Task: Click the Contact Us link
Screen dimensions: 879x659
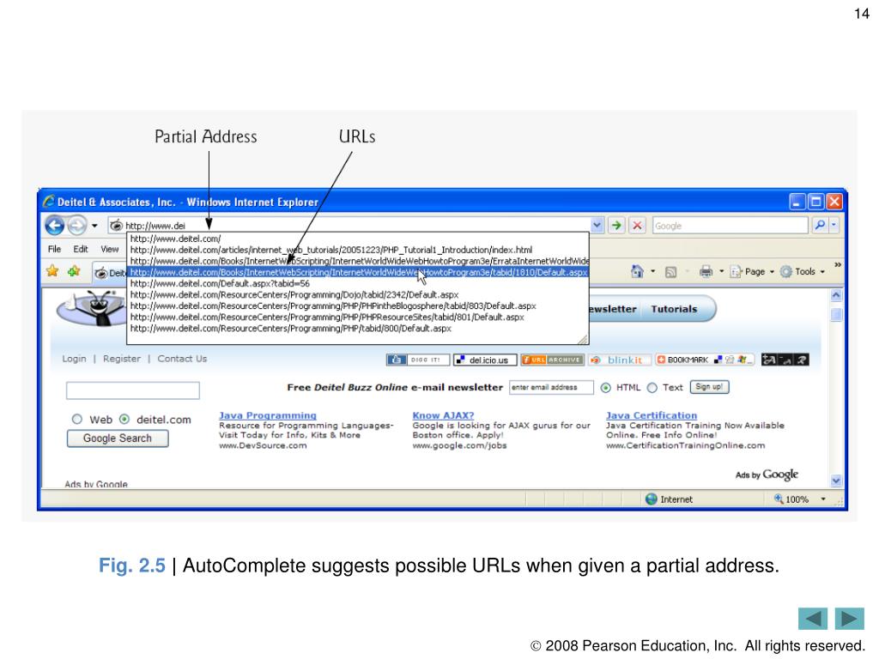Action: [x=182, y=359]
